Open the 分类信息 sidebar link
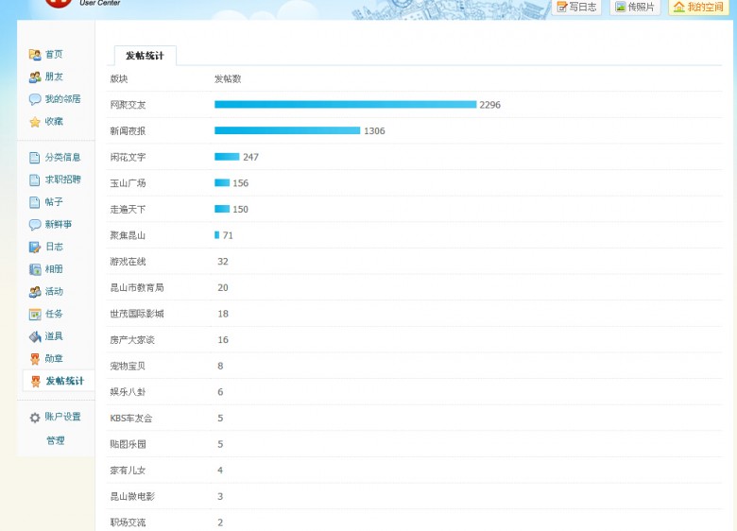 [x=62, y=157]
